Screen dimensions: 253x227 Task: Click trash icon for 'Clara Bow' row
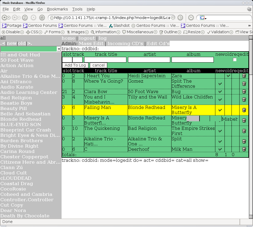pos(244,92)
